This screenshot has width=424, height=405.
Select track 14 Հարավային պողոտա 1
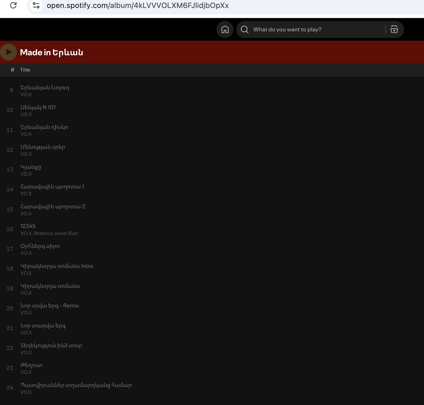tap(52, 187)
